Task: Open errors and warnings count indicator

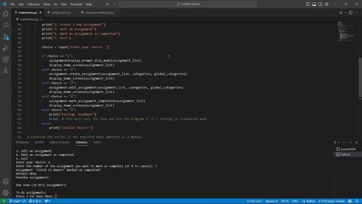Action: click(x=35, y=201)
